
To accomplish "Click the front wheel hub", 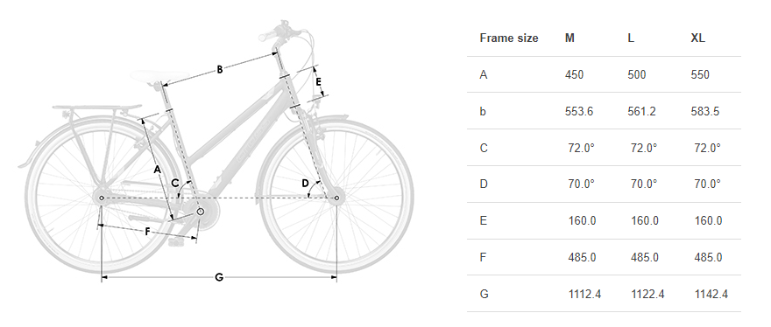I will [336, 198].
